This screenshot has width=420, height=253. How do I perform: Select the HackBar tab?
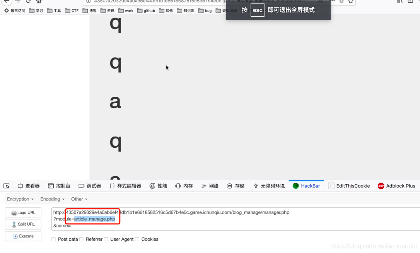click(306, 186)
